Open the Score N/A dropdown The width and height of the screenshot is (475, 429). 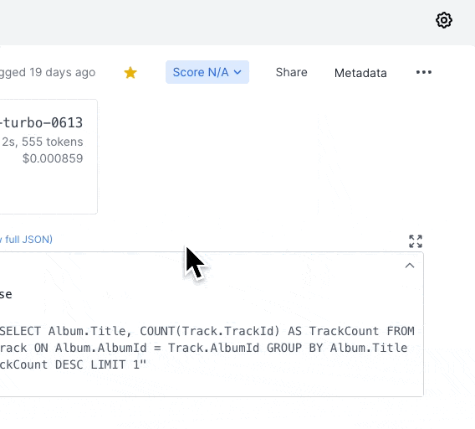click(x=207, y=72)
